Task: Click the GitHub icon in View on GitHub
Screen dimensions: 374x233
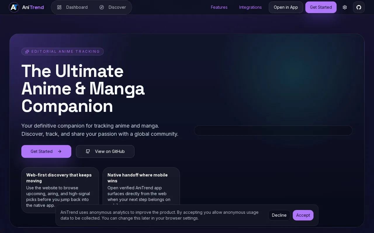Action: click(88, 151)
